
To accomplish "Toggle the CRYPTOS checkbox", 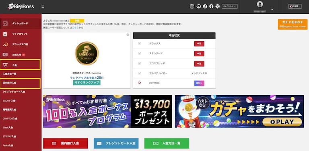I will (140, 83).
